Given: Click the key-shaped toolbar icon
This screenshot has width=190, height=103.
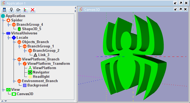Looking at the screenshot, I should click(18, 10).
